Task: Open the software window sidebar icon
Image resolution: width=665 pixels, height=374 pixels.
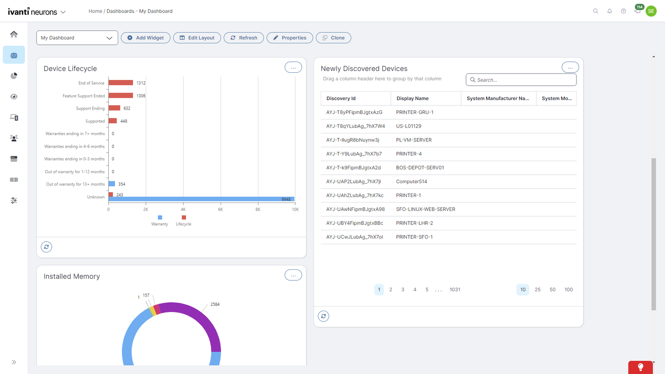Action: tap(14, 159)
